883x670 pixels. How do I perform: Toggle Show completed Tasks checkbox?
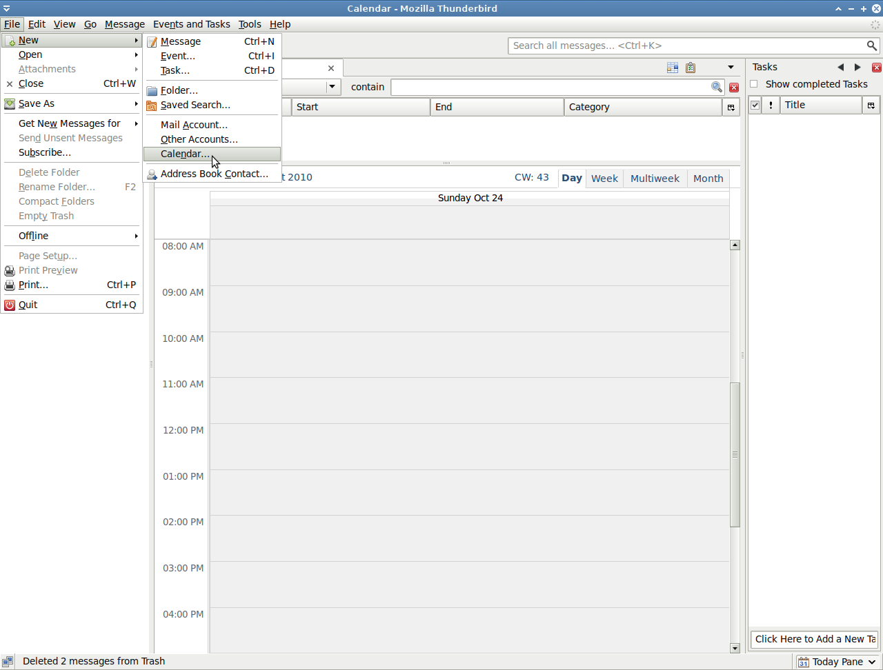point(754,84)
